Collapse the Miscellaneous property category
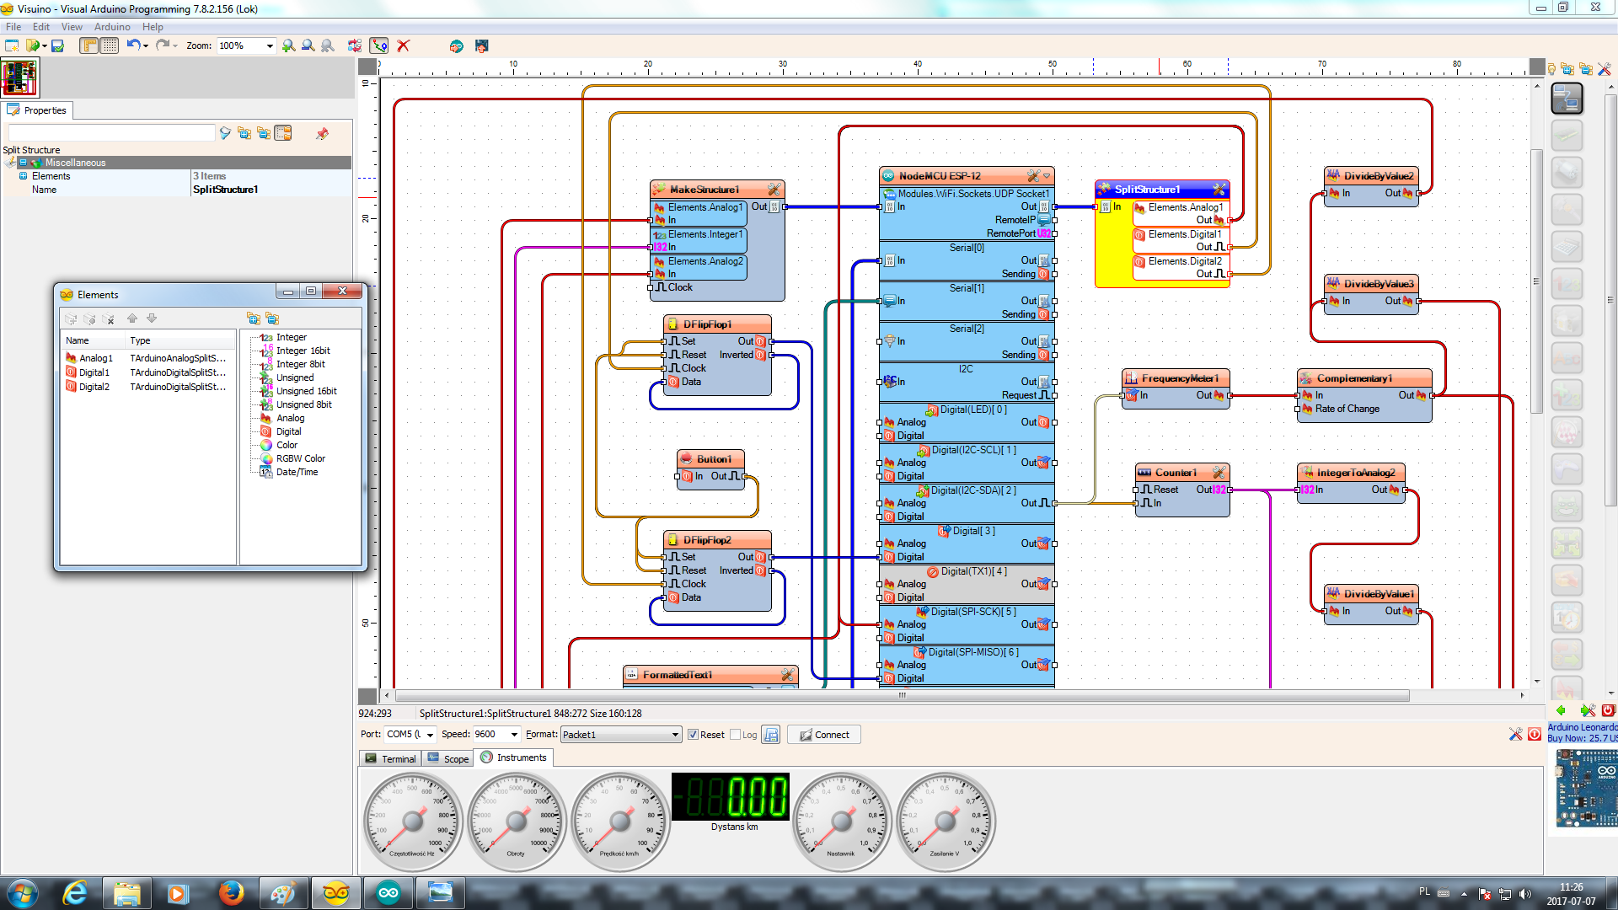This screenshot has height=910, width=1618. point(23,163)
